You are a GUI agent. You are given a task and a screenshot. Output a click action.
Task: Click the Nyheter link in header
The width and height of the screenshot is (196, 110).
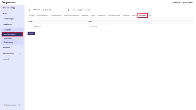pyautogui.click(x=175, y=2)
